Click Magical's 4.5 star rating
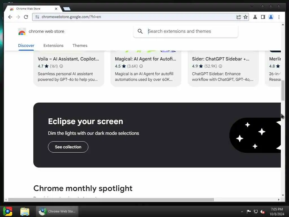The image size is (289, 217). 121,66
